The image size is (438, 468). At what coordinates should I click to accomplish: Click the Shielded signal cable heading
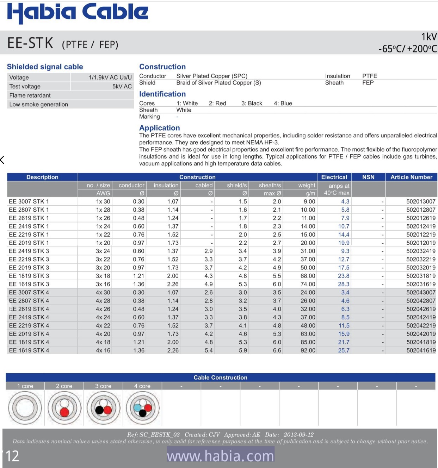[45, 67]
